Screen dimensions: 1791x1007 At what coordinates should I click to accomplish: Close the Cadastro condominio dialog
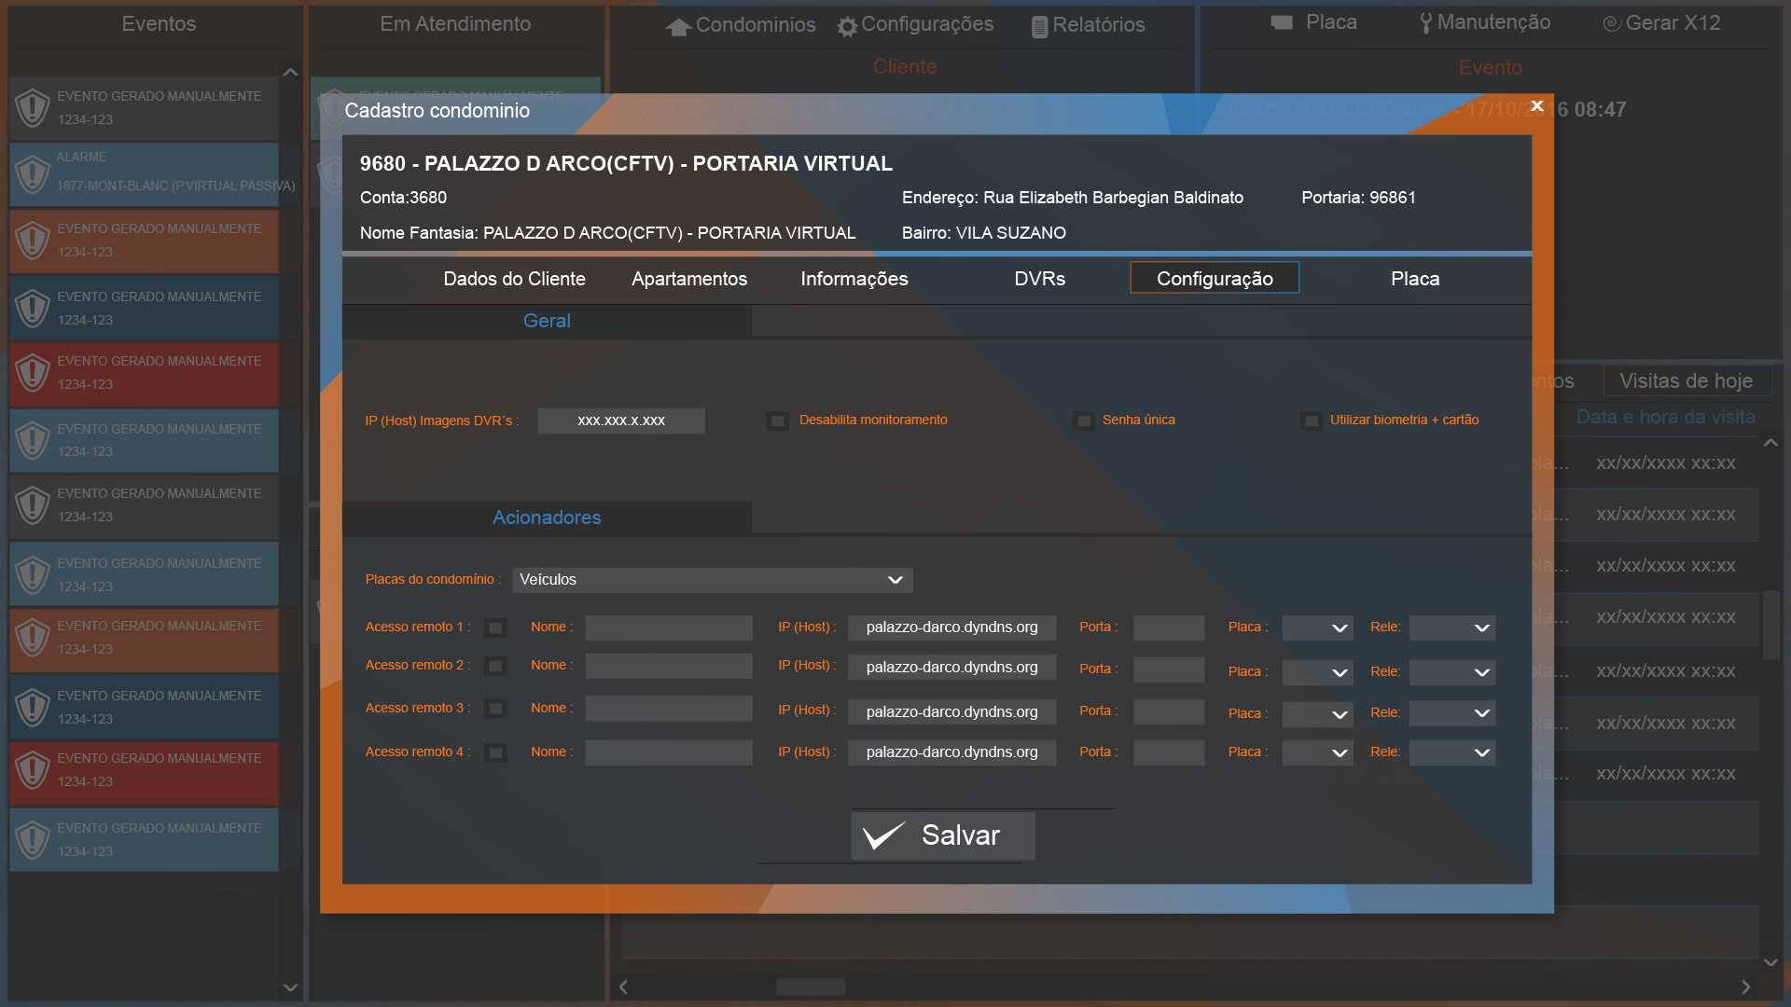(1536, 105)
